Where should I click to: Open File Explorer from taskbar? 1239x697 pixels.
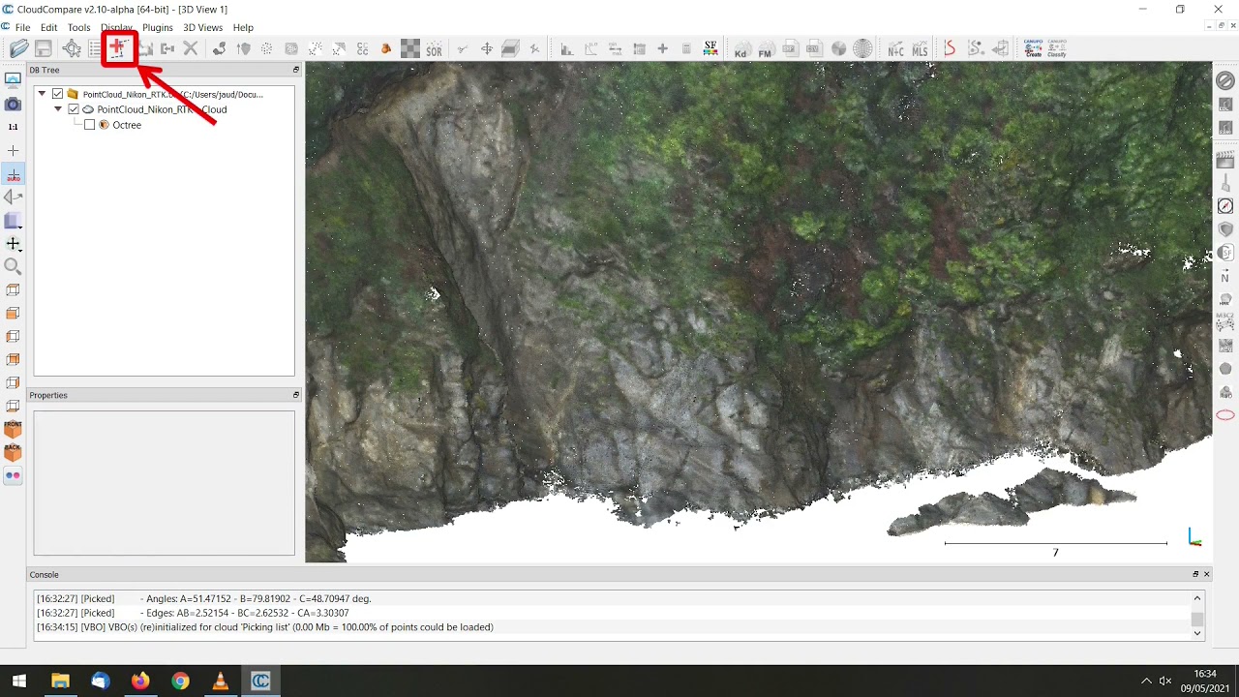coord(60,682)
